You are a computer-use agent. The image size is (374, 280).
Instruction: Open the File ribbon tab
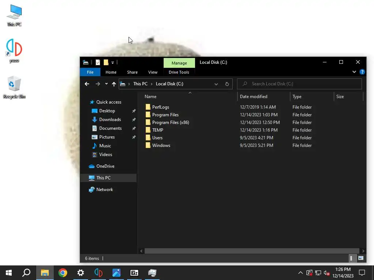90,72
